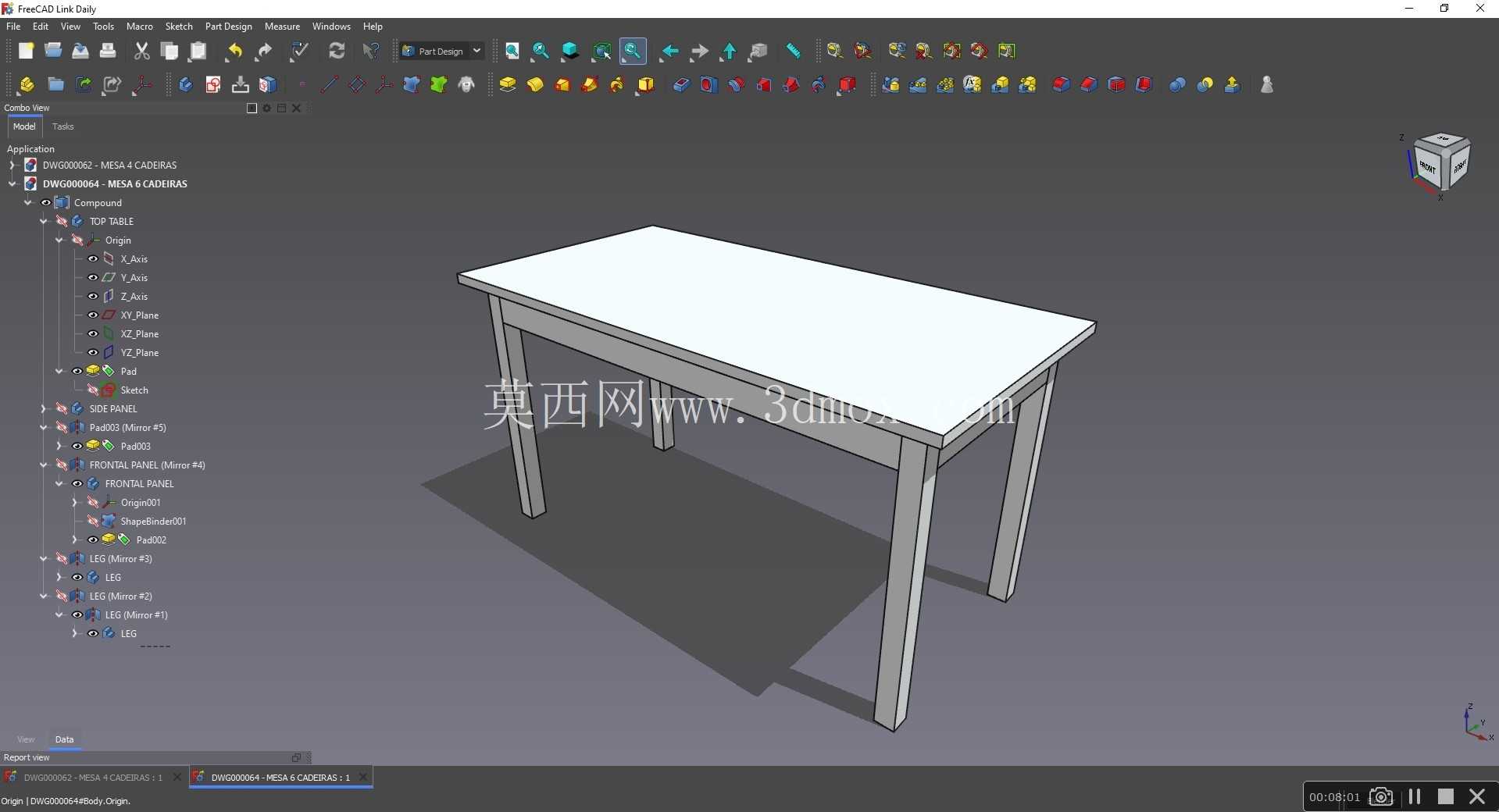Viewport: 1499px width, 812px height.
Task: Expand the Origin001 tree node
Action: coord(75,503)
